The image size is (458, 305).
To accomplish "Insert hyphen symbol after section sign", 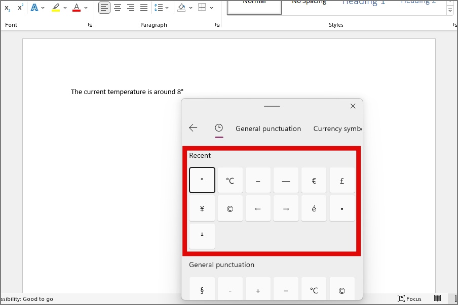I will click(x=230, y=289).
